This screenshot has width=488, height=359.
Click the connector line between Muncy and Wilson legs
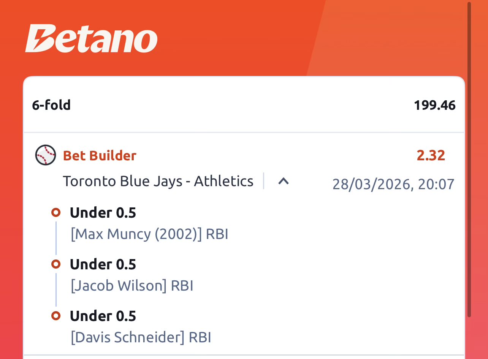pyautogui.click(x=56, y=238)
